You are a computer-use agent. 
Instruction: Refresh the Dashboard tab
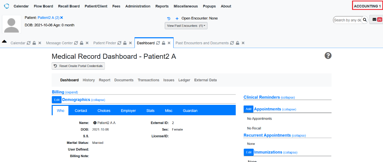(x=158, y=43)
